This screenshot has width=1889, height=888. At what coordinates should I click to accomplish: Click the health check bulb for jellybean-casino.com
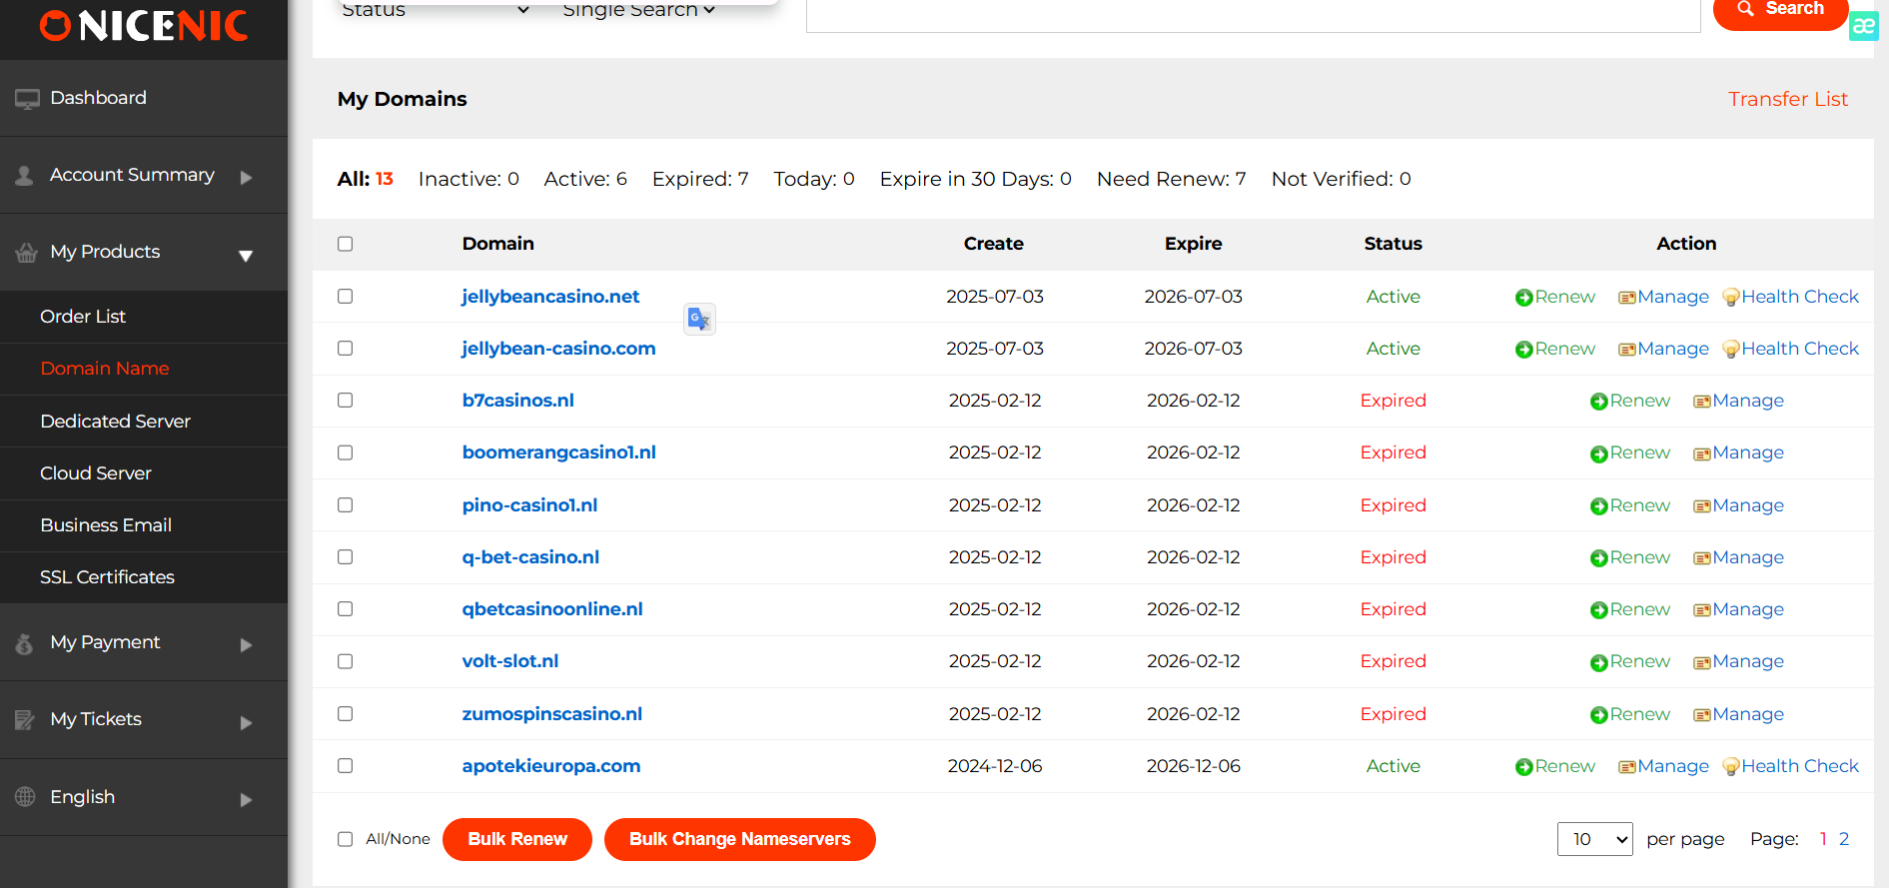1731,350
